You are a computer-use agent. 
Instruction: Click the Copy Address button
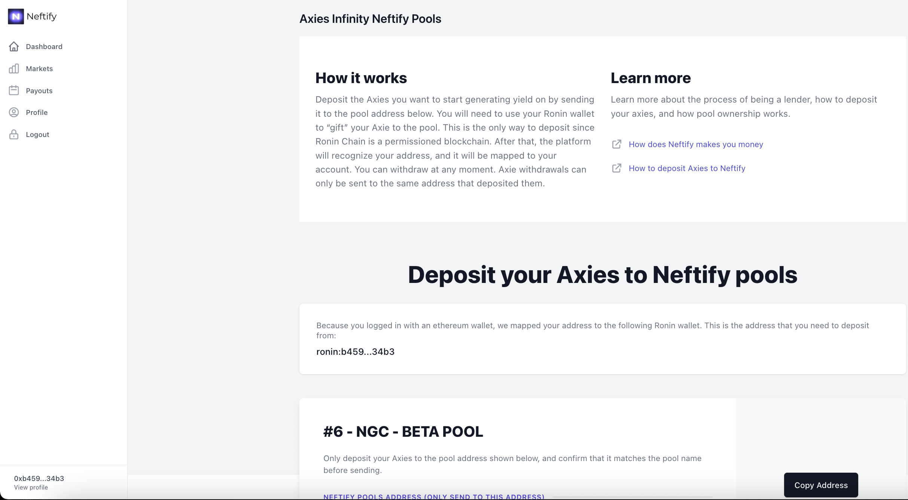pyautogui.click(x=821, y=485)
